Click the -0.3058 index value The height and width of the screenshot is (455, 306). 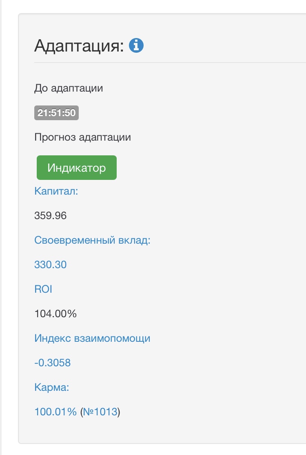(x=52, y=363)
